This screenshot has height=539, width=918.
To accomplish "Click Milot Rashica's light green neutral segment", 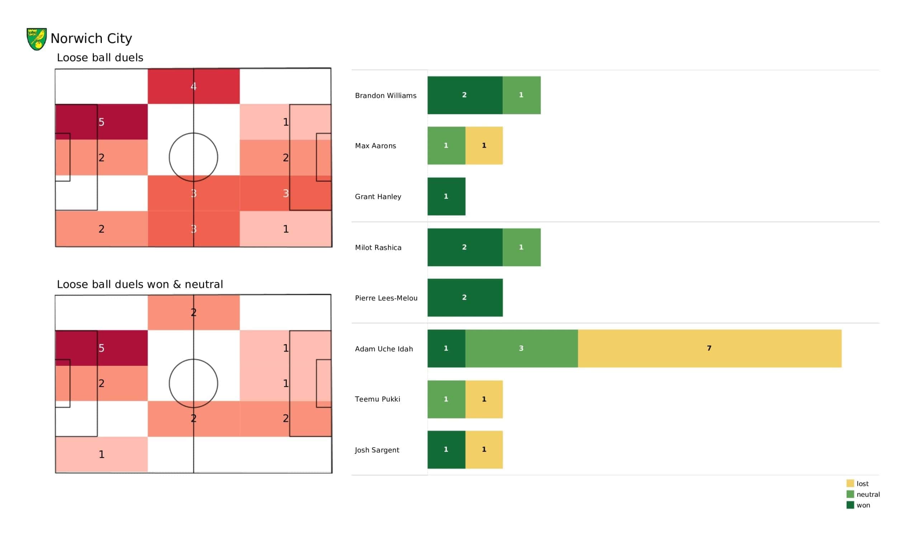I will pyautogui.click(x=521, y=247).
